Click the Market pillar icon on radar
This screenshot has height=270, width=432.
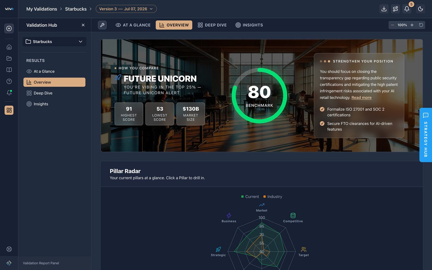point(262,205)
